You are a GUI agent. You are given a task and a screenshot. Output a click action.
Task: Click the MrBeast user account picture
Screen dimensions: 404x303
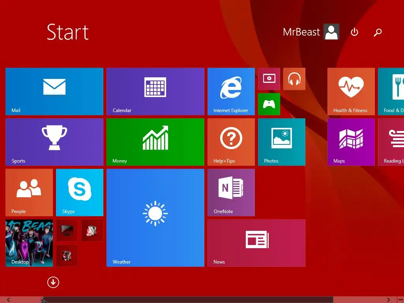click(331, 32)
